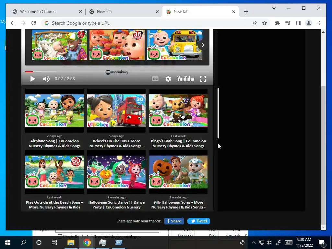Enter fullscreen mode in the video player
Image resolution: width=332 pixels, height=249 pixels.
(203, 79)
